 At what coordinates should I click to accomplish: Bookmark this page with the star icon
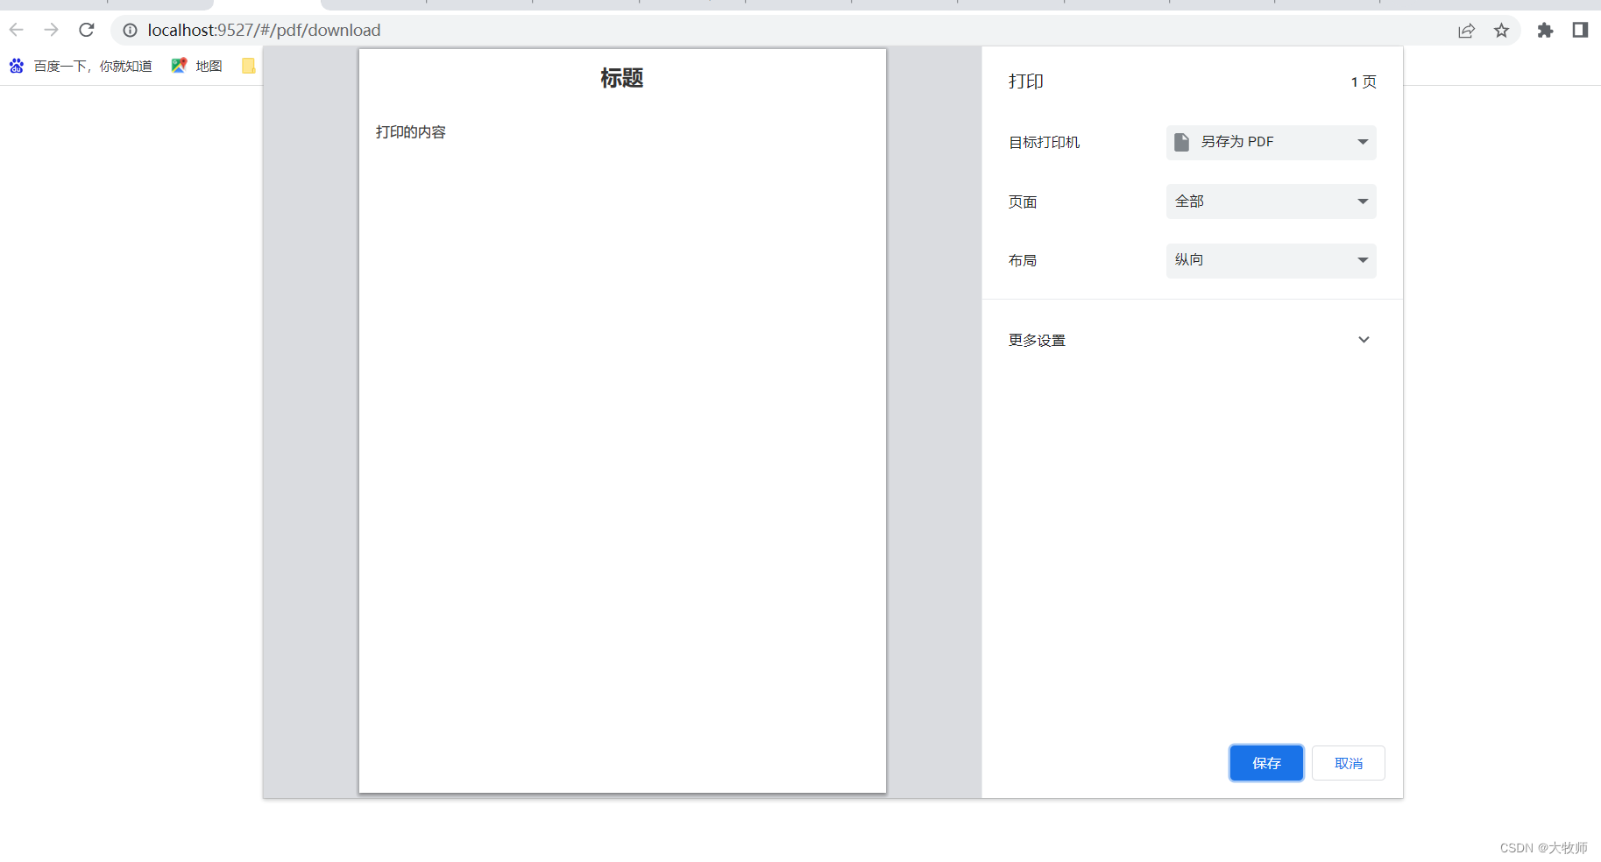pyautogui.click(x=1502, y=30)
